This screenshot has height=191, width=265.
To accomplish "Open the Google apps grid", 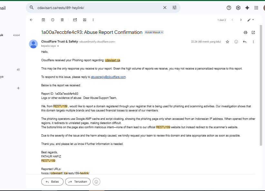I will point(256,8).
